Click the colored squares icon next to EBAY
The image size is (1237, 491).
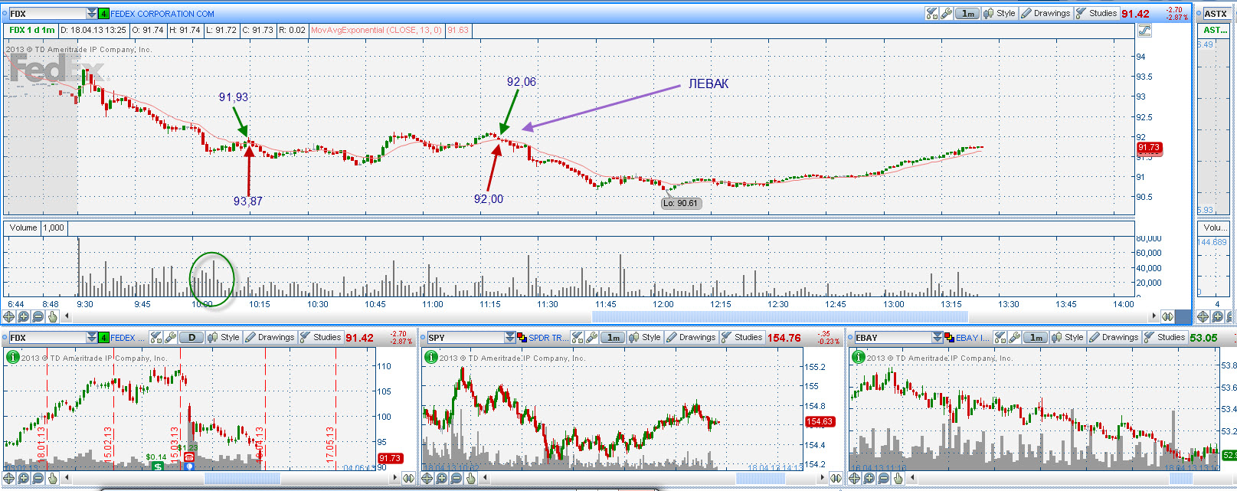click(949, 338)
